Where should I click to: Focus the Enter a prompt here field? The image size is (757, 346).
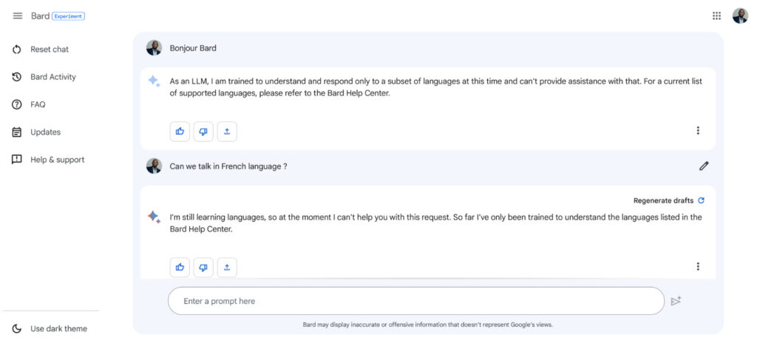pyautogui.click(x=416, y=301)
